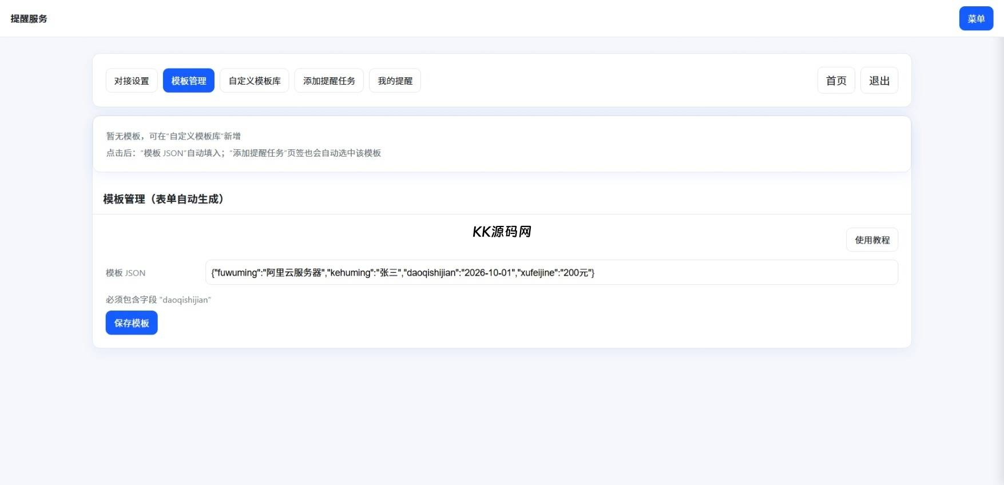
Task: Click the KK源码网 watermark text
Action: point(502,232)
